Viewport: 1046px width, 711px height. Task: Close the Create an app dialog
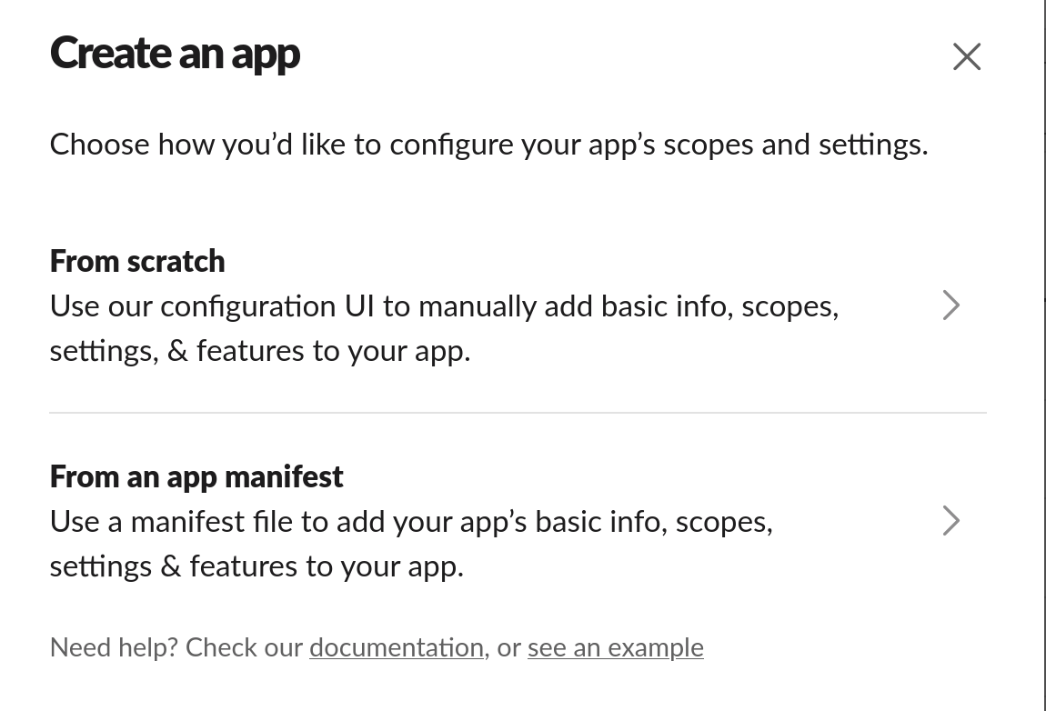pos(966,56)
